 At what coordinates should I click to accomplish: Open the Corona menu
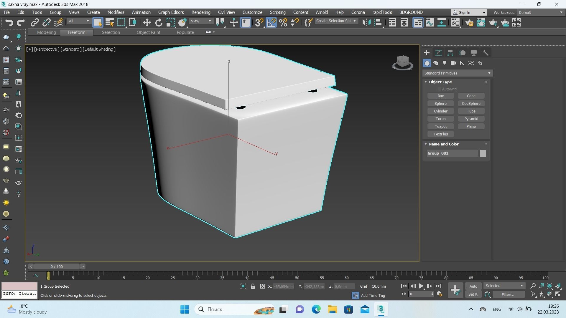(358, 12)
